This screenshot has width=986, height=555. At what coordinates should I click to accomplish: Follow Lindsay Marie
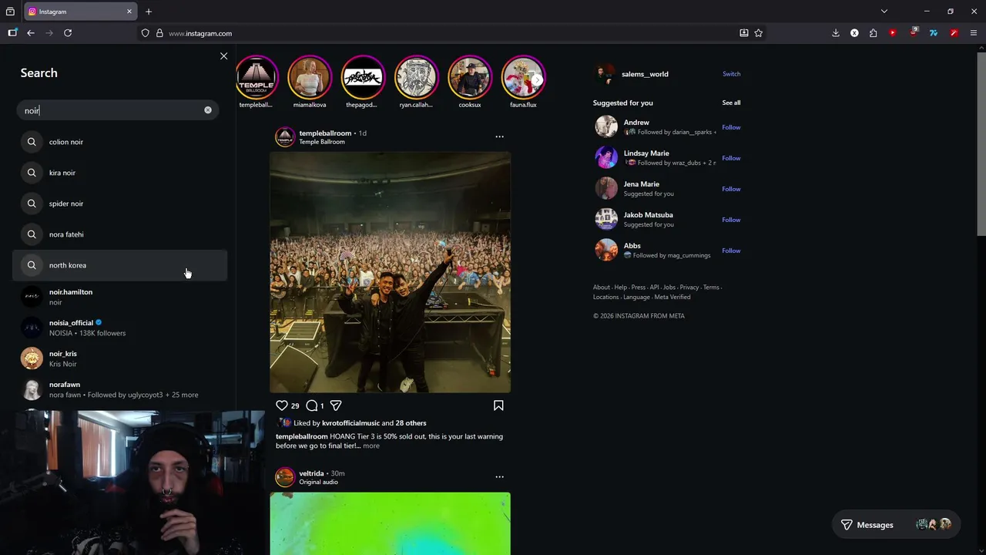731,158
